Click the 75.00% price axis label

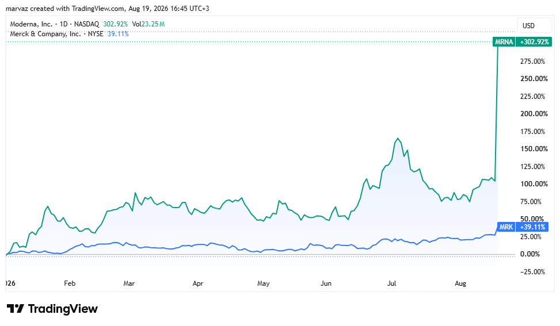531,201
